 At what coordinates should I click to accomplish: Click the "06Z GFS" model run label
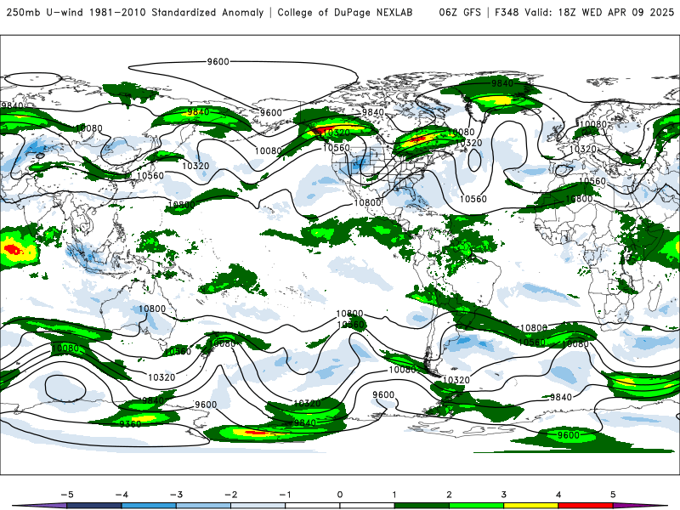click(460, 12)
